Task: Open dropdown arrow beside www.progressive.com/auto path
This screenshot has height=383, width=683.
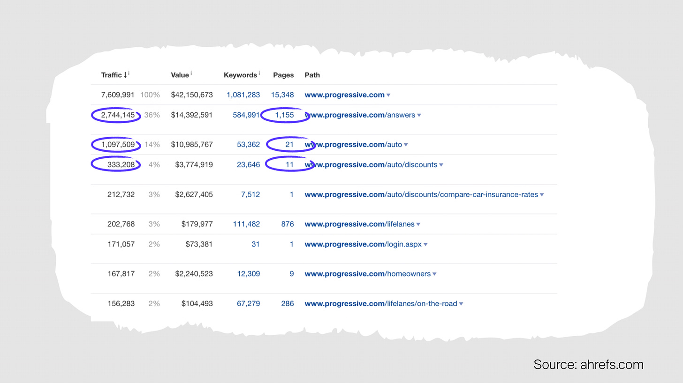Action: coord(406,145)
